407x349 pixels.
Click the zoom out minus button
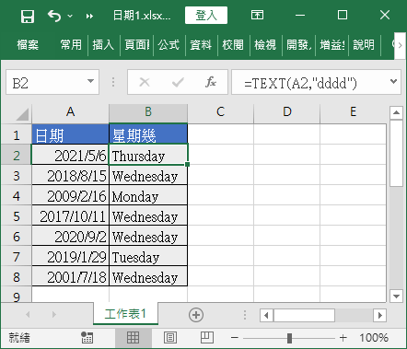[235, 338]
